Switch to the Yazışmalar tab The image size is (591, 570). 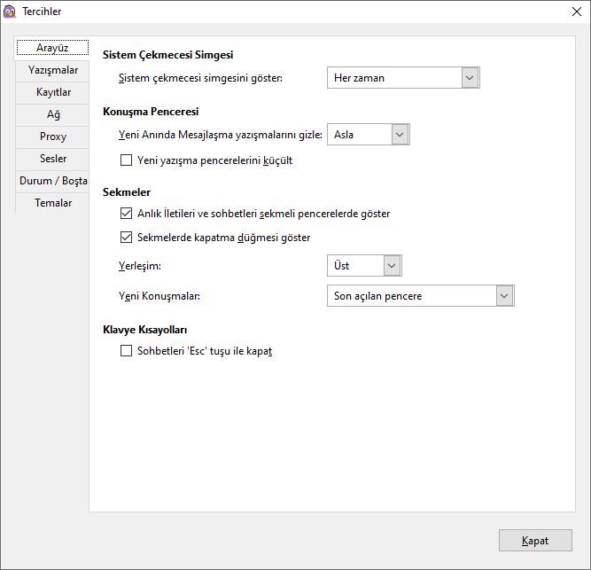pos(53,70)
